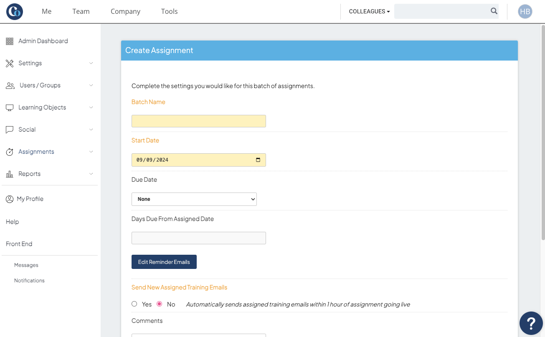The height and width of the screenshot is (337, 545).
Task: Click the Users / Groups people icon
Action: (10, 86)
